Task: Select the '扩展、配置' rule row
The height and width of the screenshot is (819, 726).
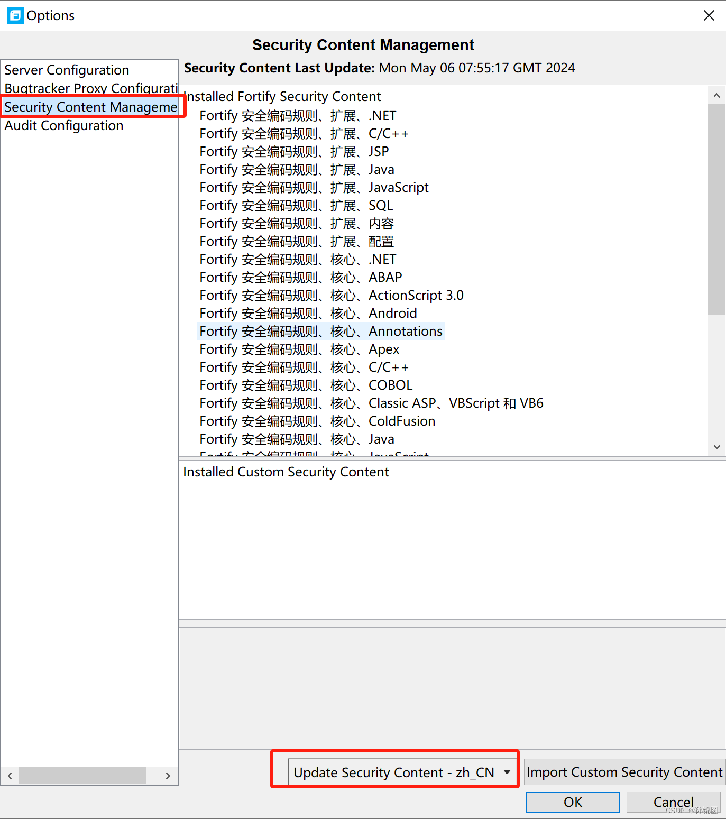Action: point(297,241)
